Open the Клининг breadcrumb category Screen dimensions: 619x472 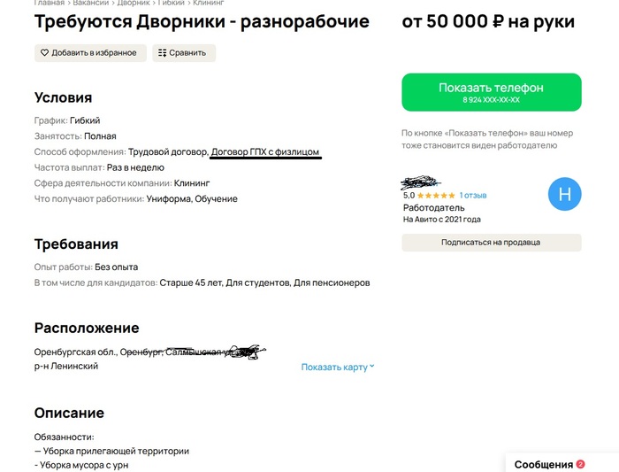(x=208, y=3)
